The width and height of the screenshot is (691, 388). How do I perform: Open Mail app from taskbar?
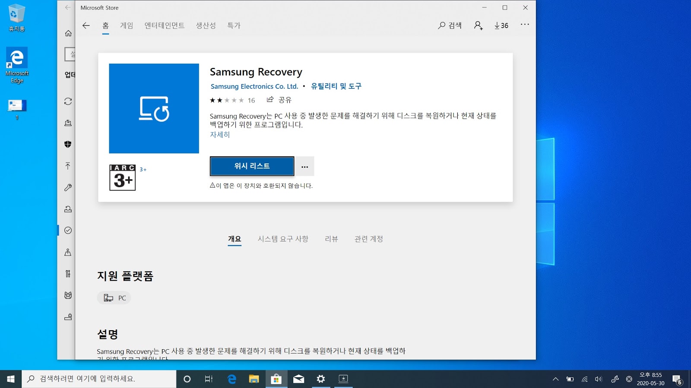(x=298, y=379)
